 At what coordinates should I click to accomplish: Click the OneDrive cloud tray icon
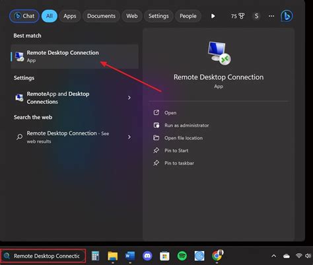pyautogui.click(x=287, y=256)
